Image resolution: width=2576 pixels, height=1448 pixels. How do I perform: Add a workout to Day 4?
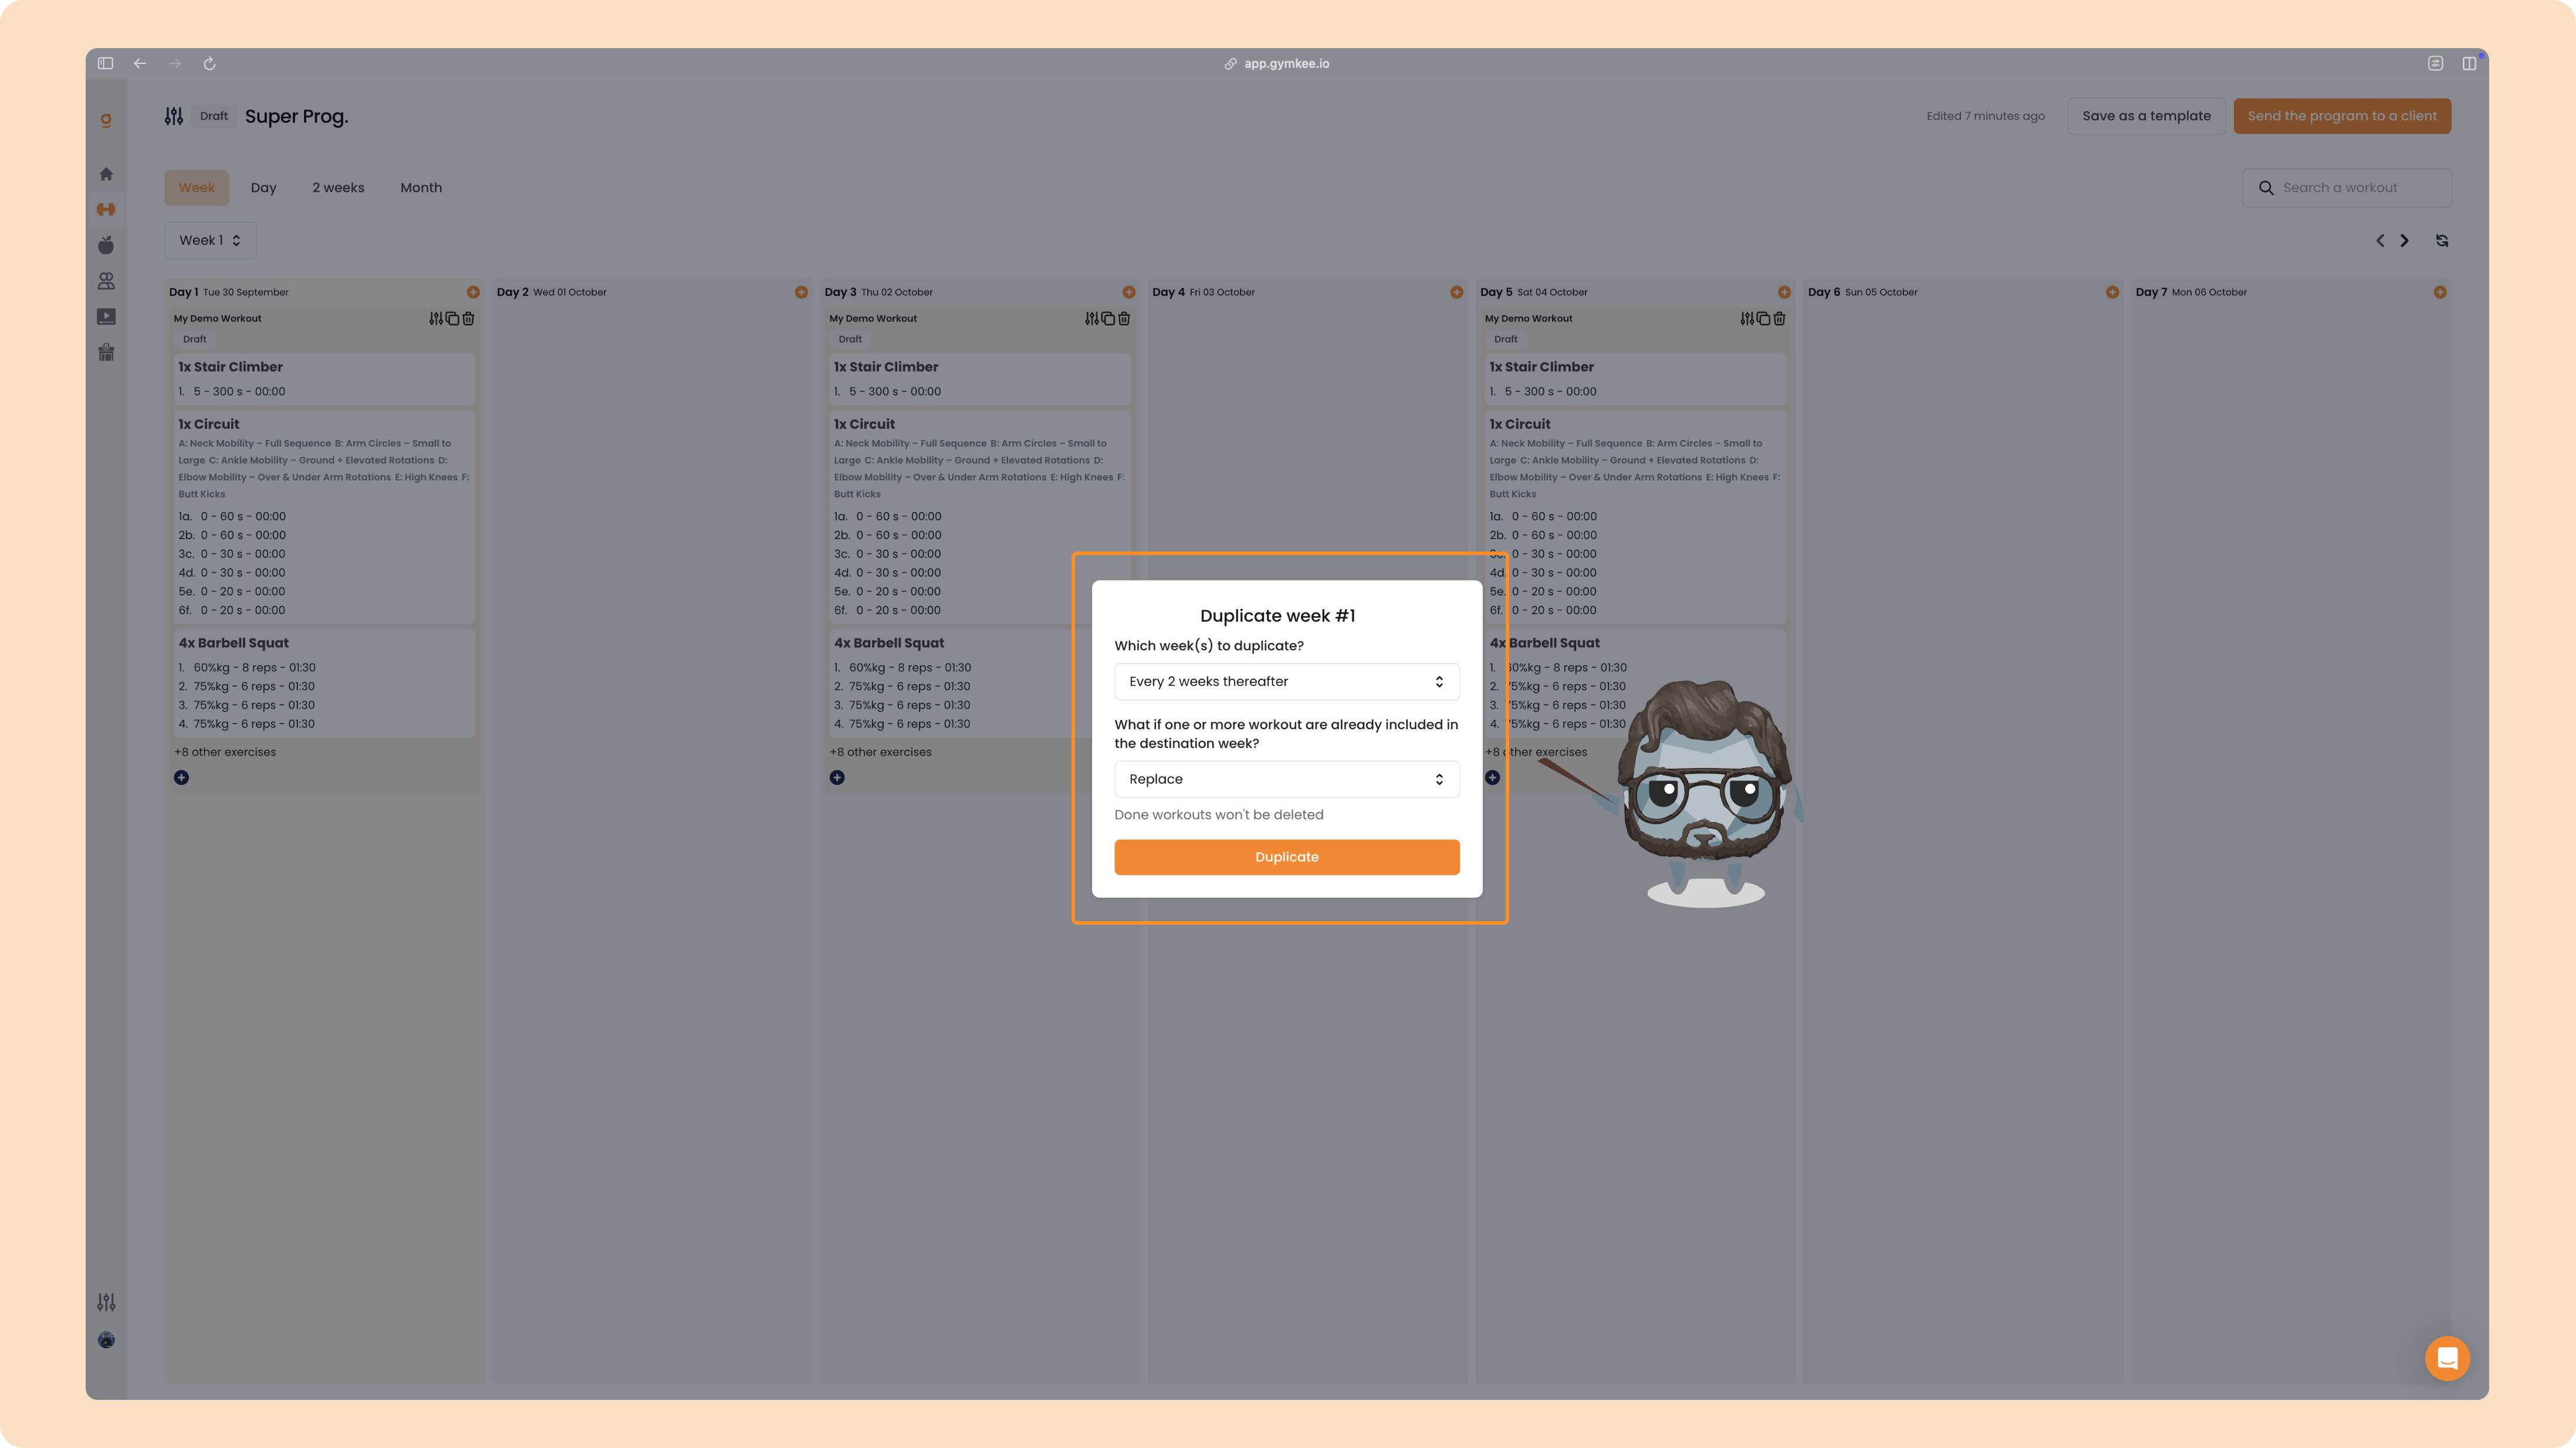[1456, 292]
